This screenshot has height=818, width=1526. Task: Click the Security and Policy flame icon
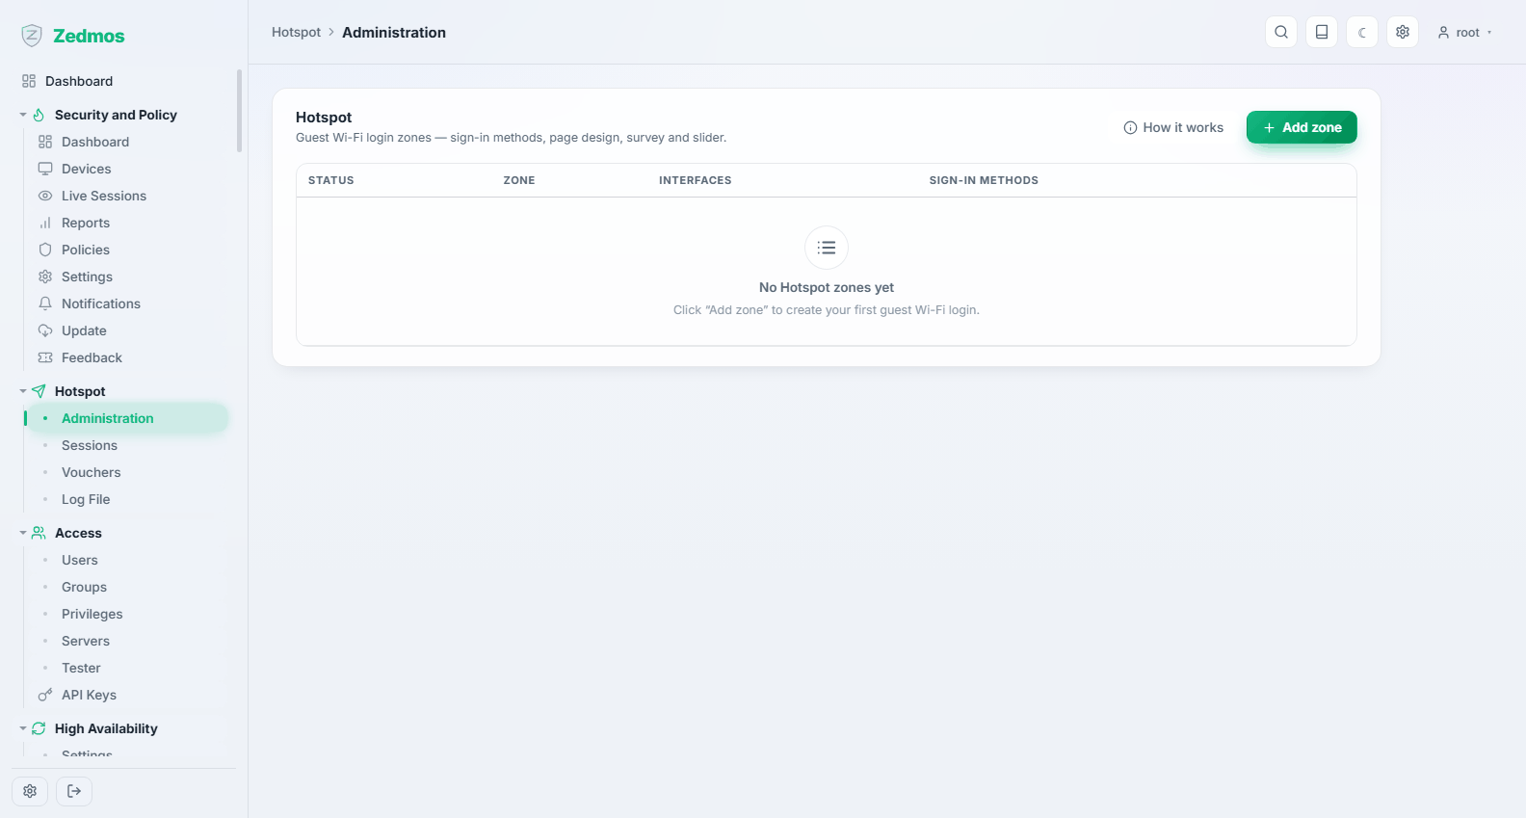pos(39,115)
